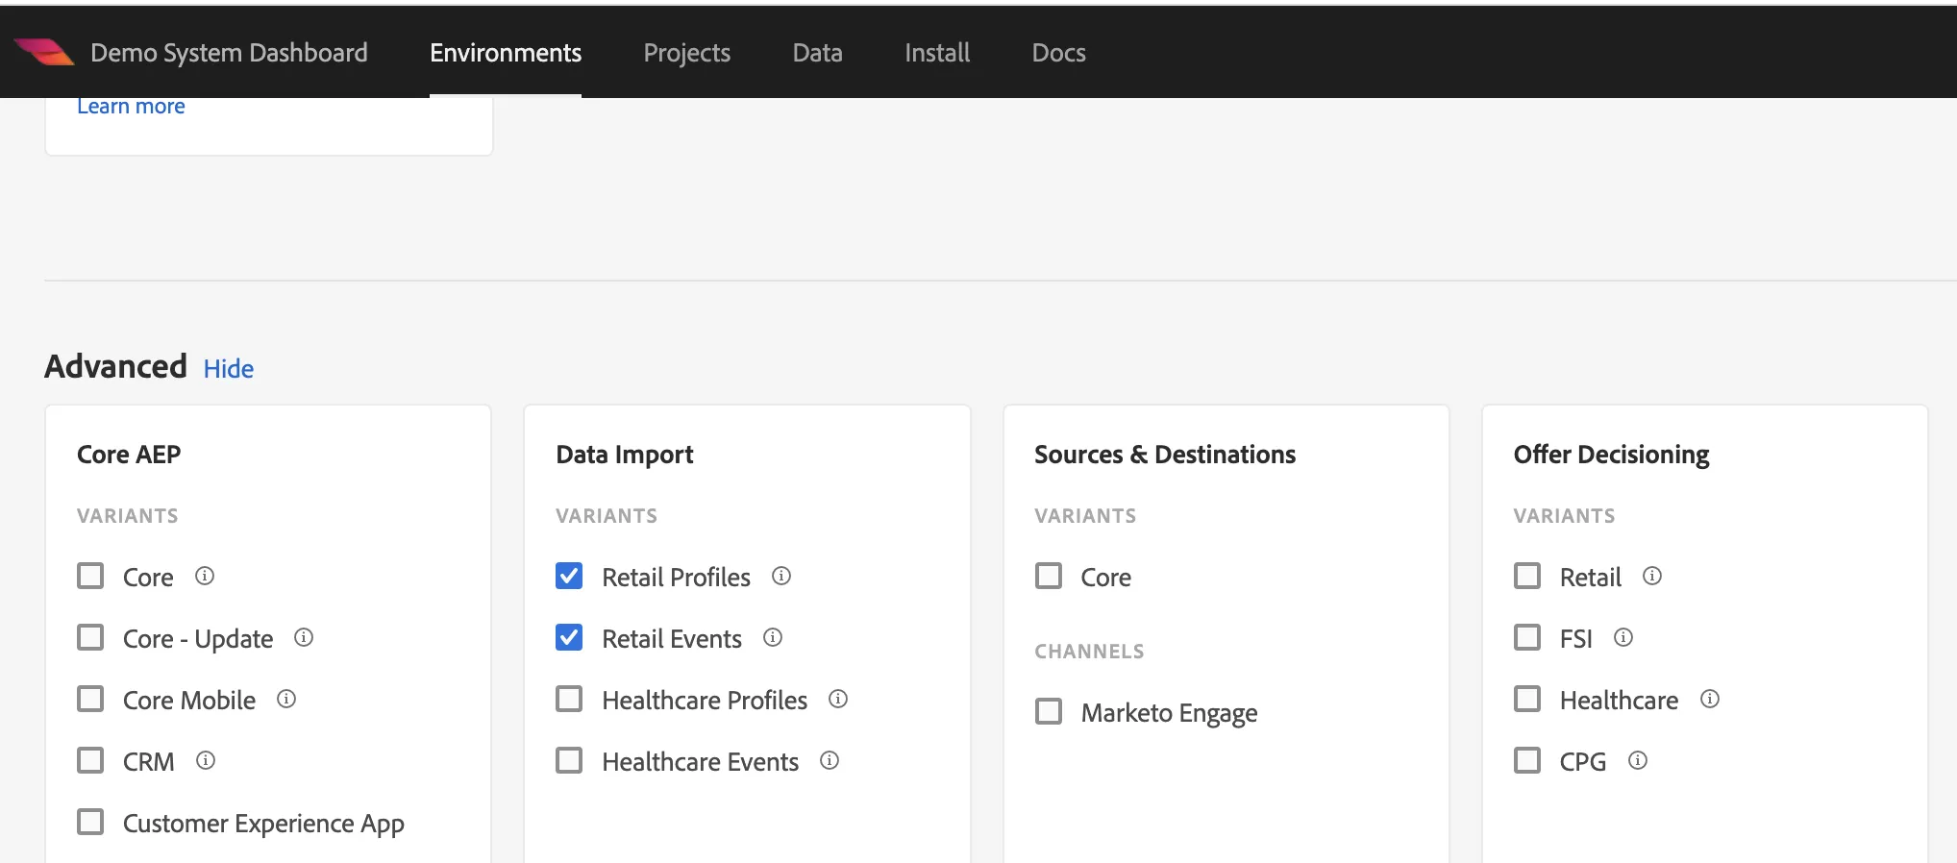Tick the Healthcare Profiles checkbox

pyautogui.click(x=569, y=699)
